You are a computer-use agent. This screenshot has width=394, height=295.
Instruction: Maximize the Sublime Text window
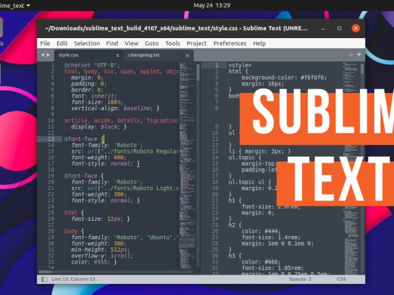(x=339, y=28)
